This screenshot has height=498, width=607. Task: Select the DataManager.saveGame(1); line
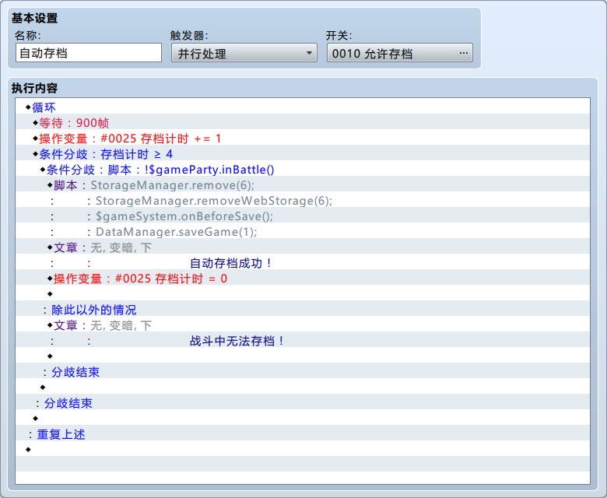coord(303,230)
